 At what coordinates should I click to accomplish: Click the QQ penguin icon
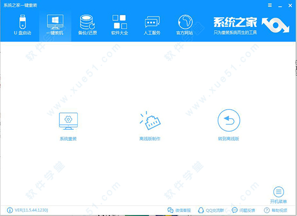(x=201, y=210)
